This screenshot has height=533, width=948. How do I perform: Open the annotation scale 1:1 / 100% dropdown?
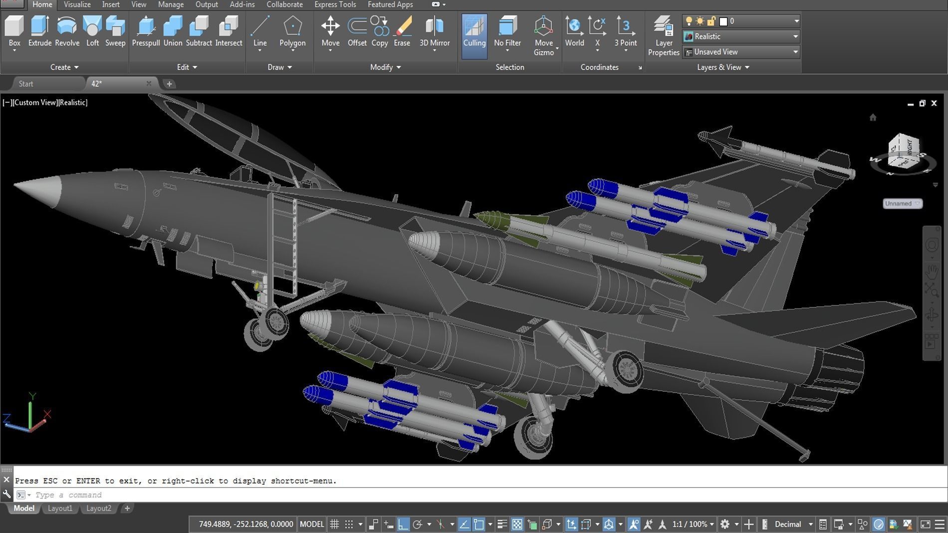[693, 524]
